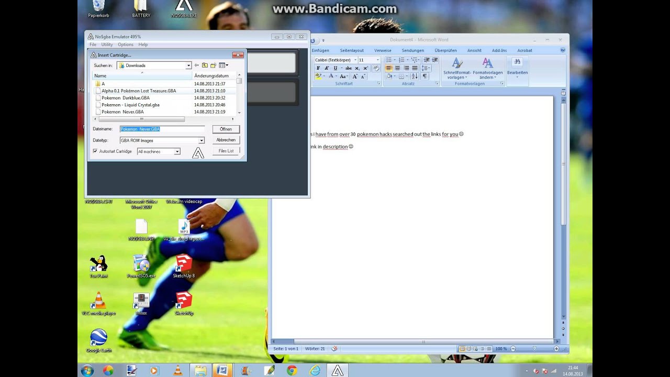Open the Dateityp GBA ROM Images dropdown
Image resolution: width=670 pixels, height=377 pixels.
201,140
